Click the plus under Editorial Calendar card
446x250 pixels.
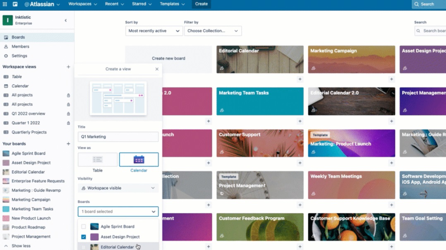coord(300,79)
